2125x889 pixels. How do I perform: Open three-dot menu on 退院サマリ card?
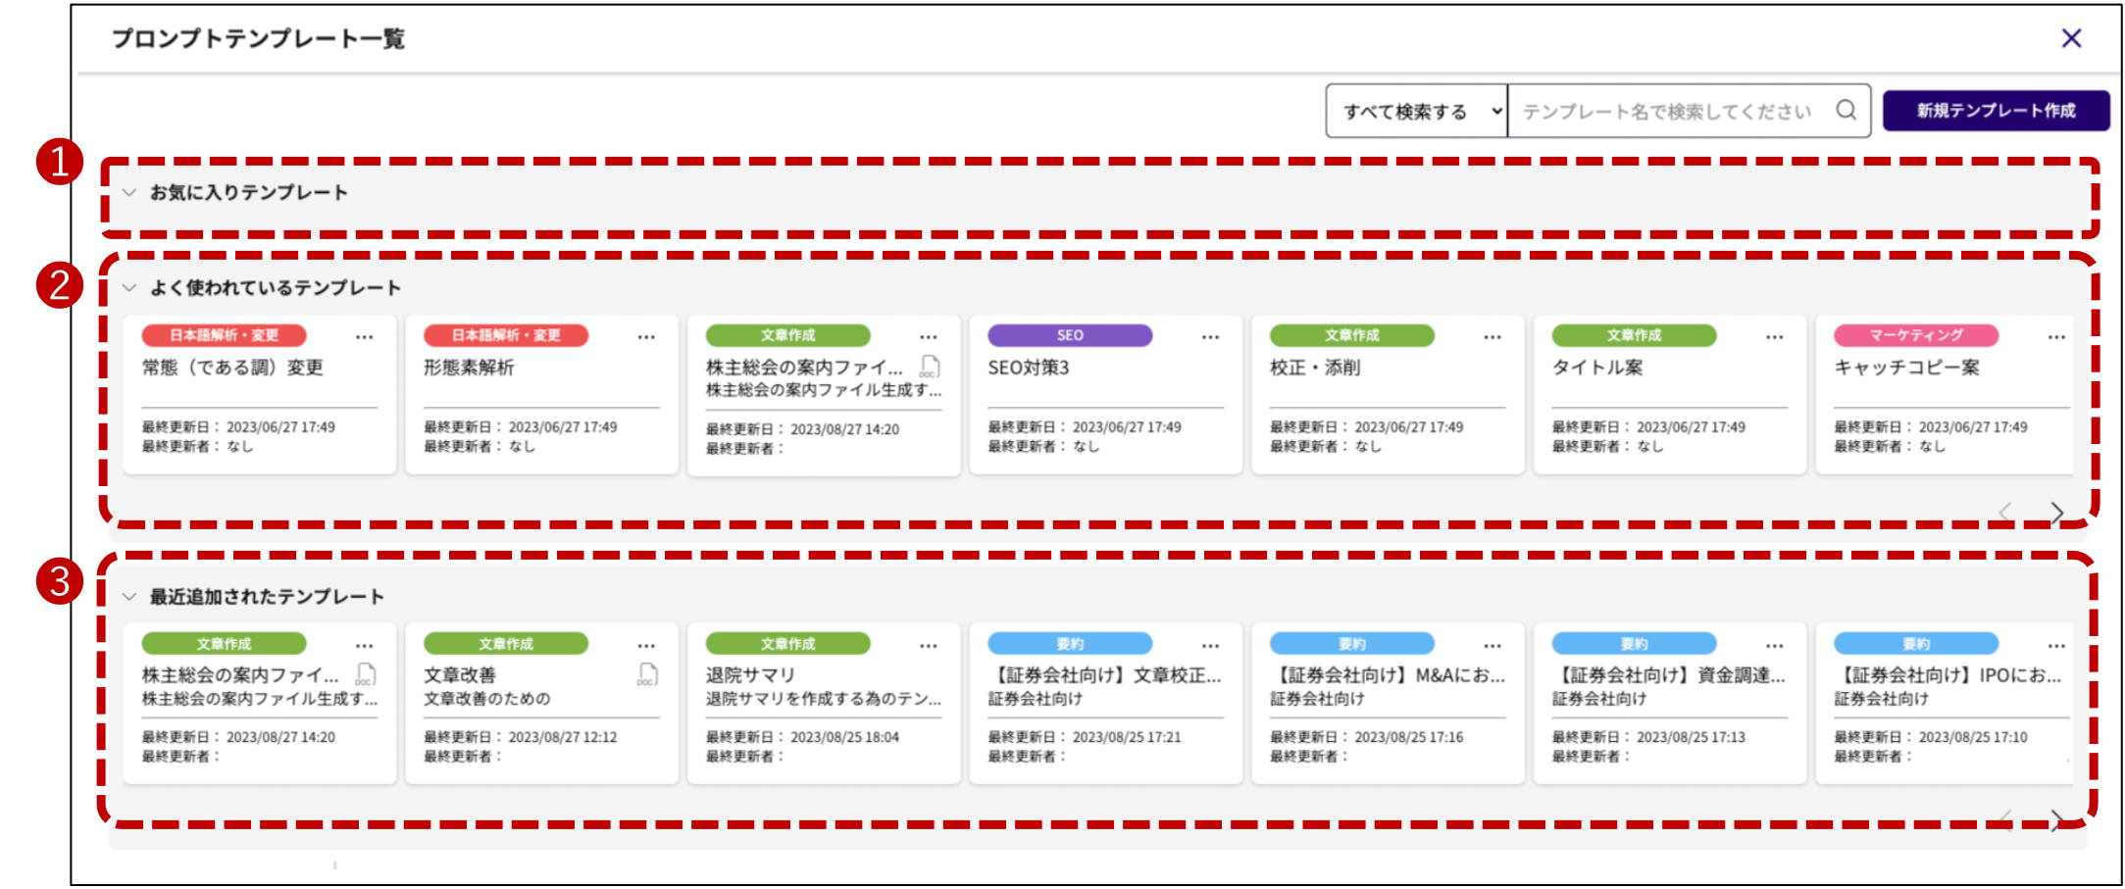[929, 646]
